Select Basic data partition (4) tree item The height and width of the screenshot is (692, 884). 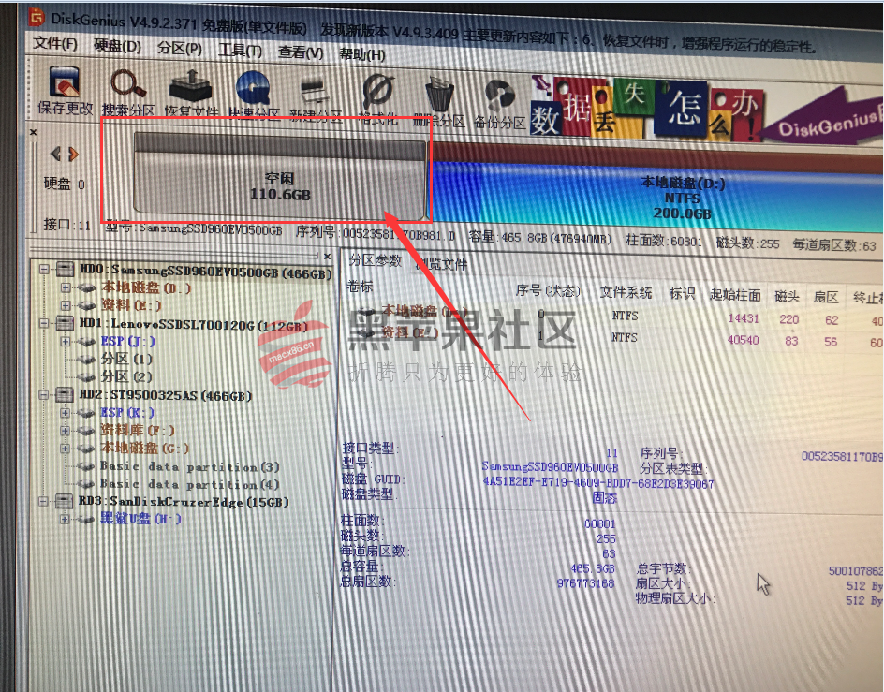[189, 484]
